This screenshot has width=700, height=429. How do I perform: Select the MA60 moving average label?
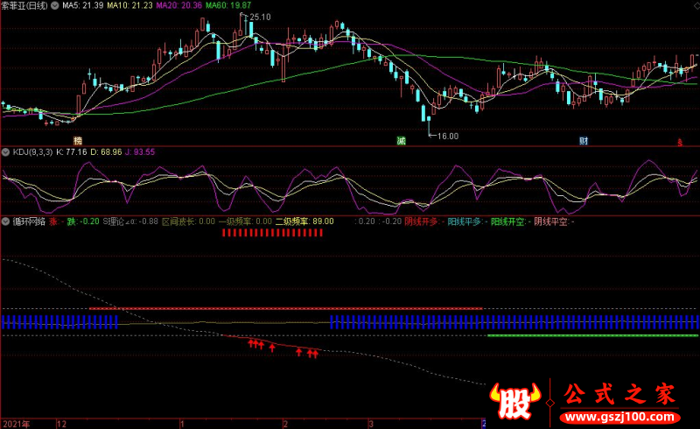coord(228,5)
